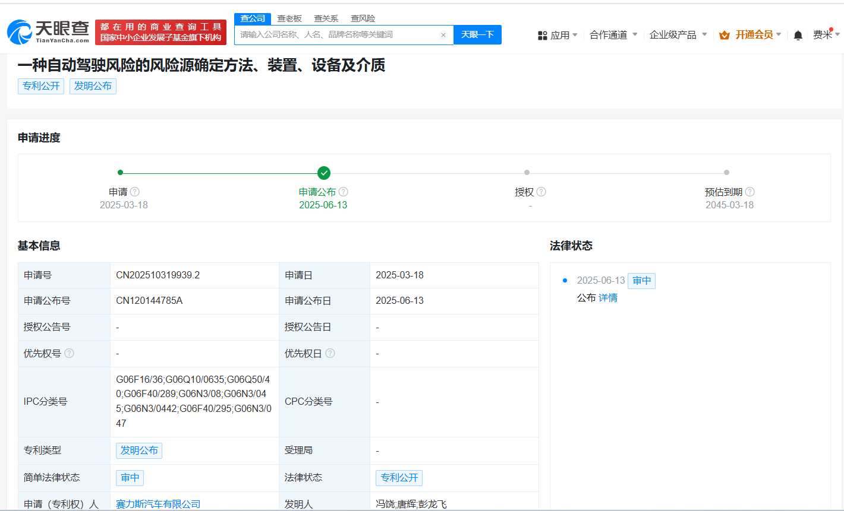The width and height of the screenshot is (844, 511).
Task: Click the 2025-06-13 green date in progress
Action: point(323,205)
